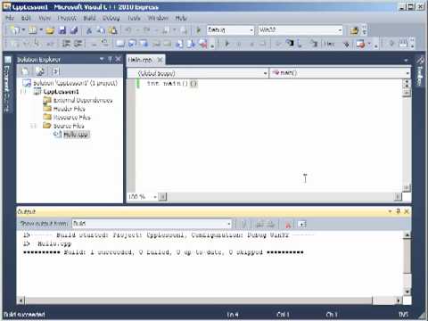The width and height of the screenshot is (428, 321).
Task: Click the Copy toolbar icon
Action: click(x=101, y=30)
